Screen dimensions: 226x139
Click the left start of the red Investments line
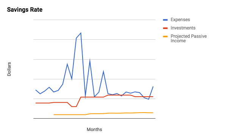coord(36,103)
